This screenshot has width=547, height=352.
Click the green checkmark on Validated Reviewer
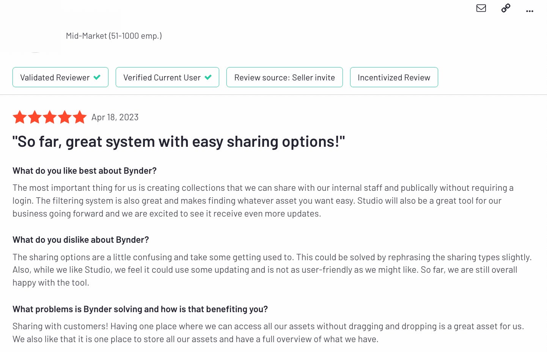tap(97, 77)
